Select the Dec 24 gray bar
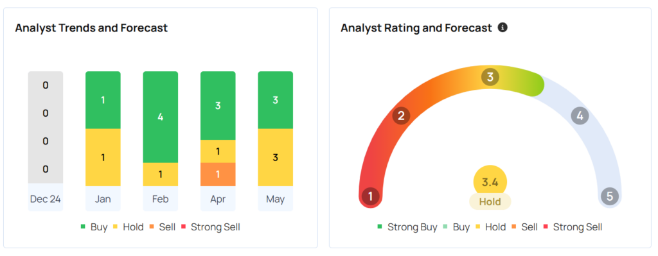 coord(46,128)
